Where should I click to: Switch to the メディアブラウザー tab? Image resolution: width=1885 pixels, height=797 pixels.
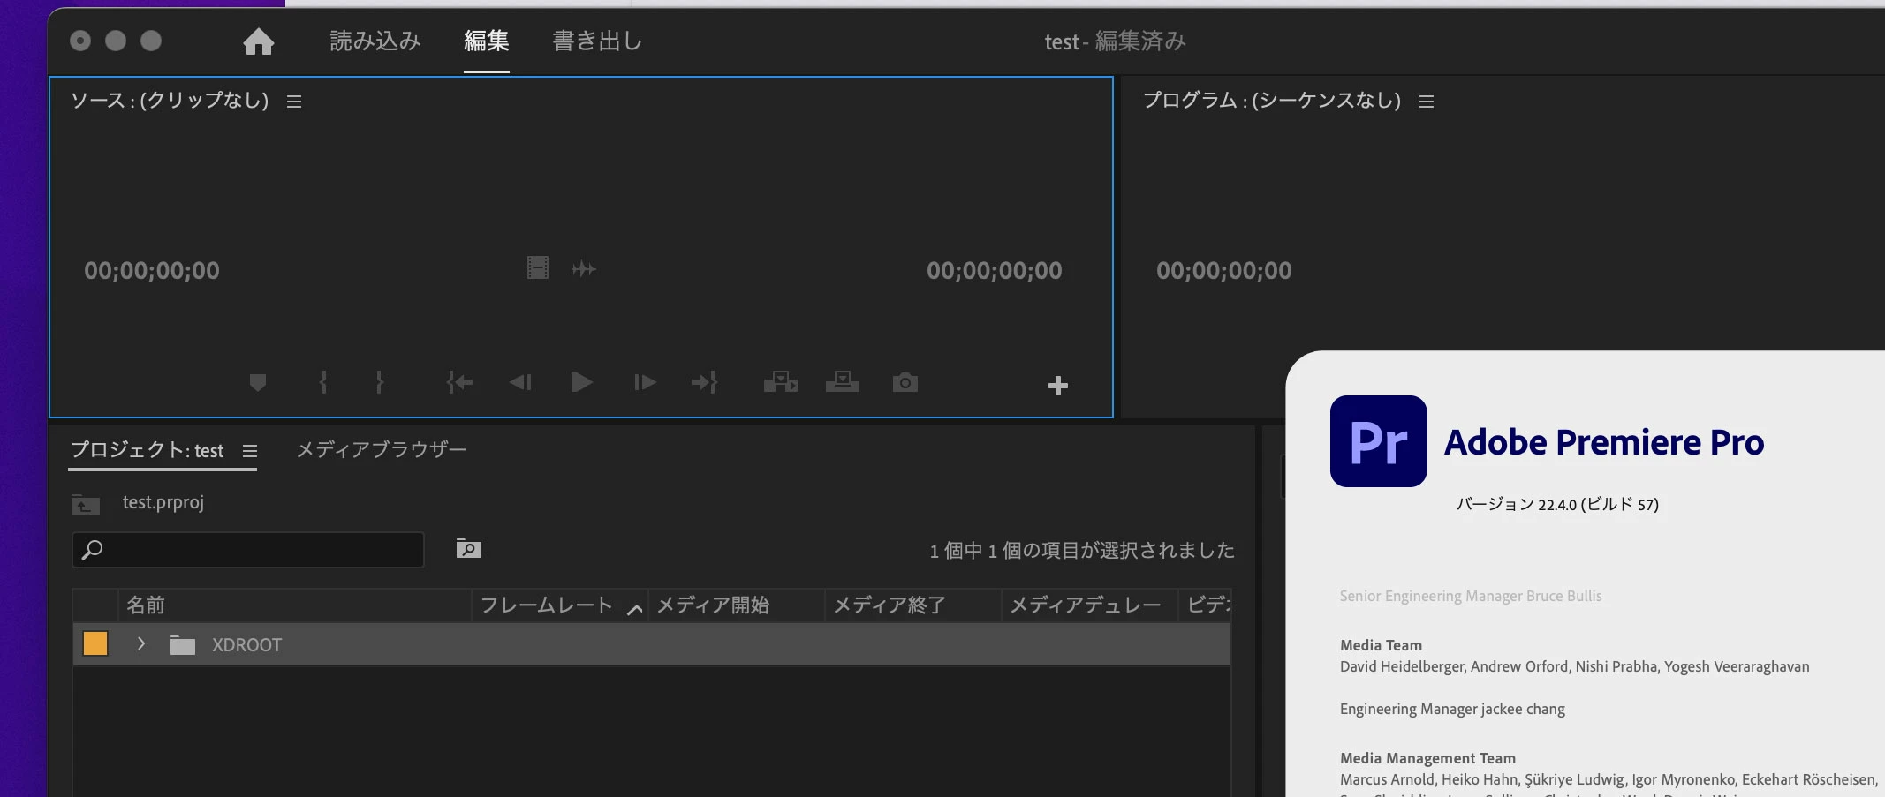click(381, 450)
